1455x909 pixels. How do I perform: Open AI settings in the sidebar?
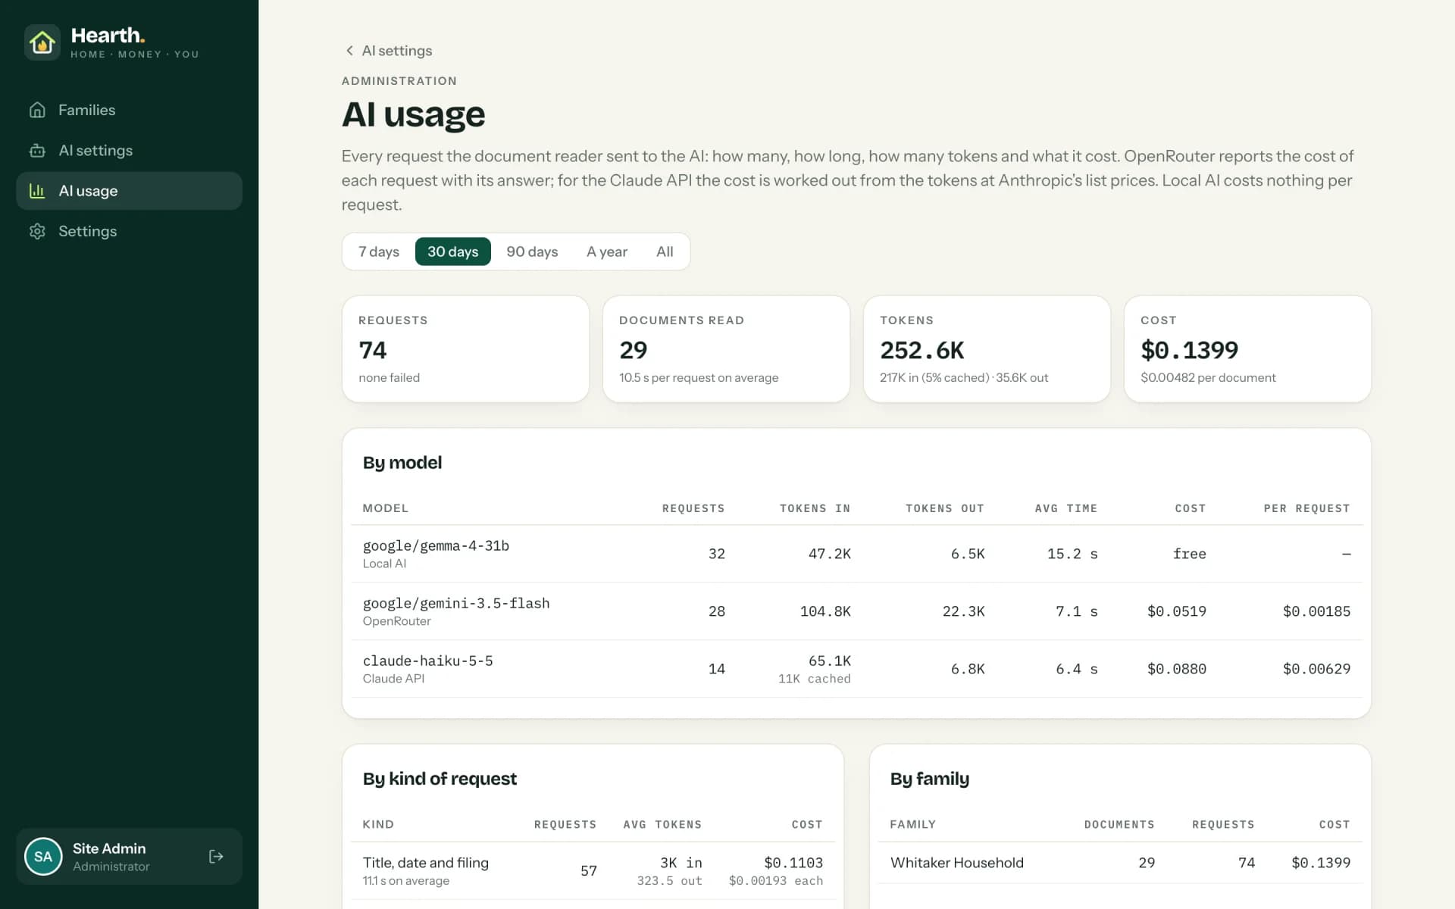click(x=129, y=151)
